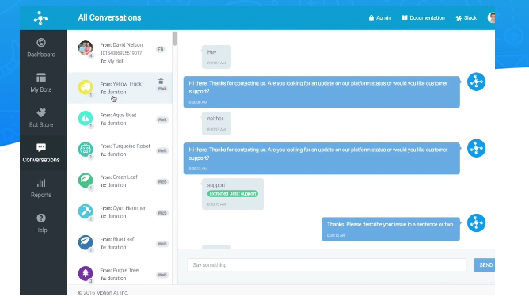Click the Web badge on Green Leaf
Viewport: 529px width, 304px height.
pos(162,182)
